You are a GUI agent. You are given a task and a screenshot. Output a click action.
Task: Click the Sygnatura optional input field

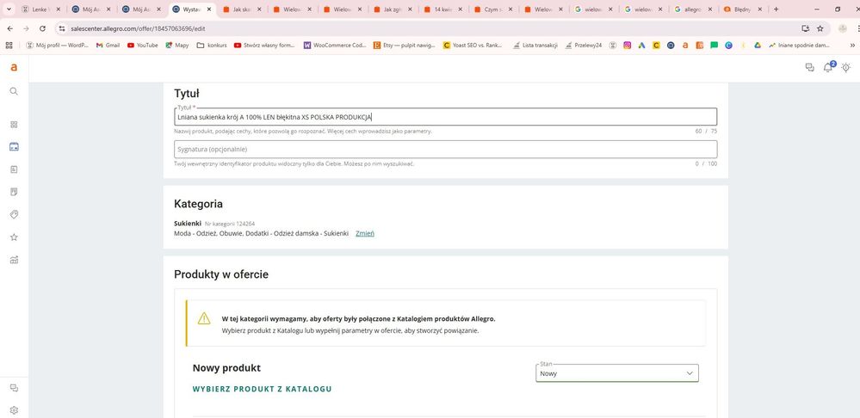pos(445,149)
